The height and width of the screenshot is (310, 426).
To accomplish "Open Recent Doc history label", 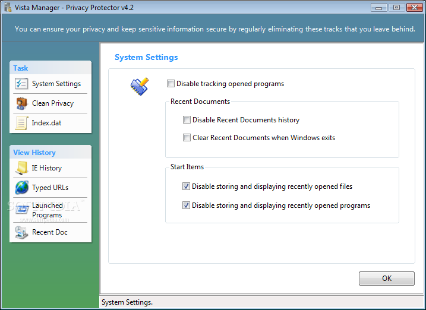I will pos(50,232).
